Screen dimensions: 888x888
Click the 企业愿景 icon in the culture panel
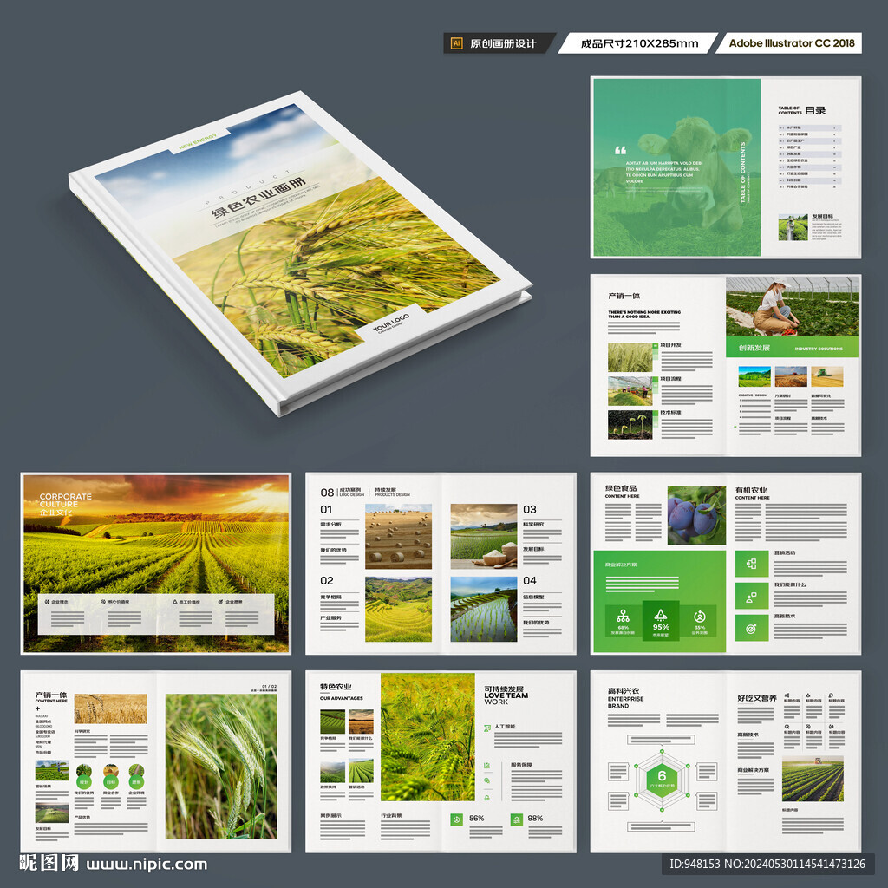pos(221,602)
